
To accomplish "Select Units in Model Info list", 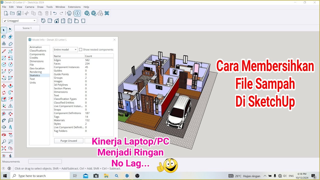I will pos(33,82).
